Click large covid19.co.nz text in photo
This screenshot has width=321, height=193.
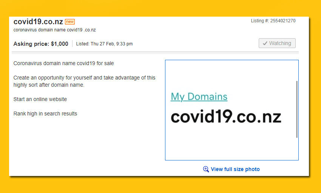click(x=226, y=117)
